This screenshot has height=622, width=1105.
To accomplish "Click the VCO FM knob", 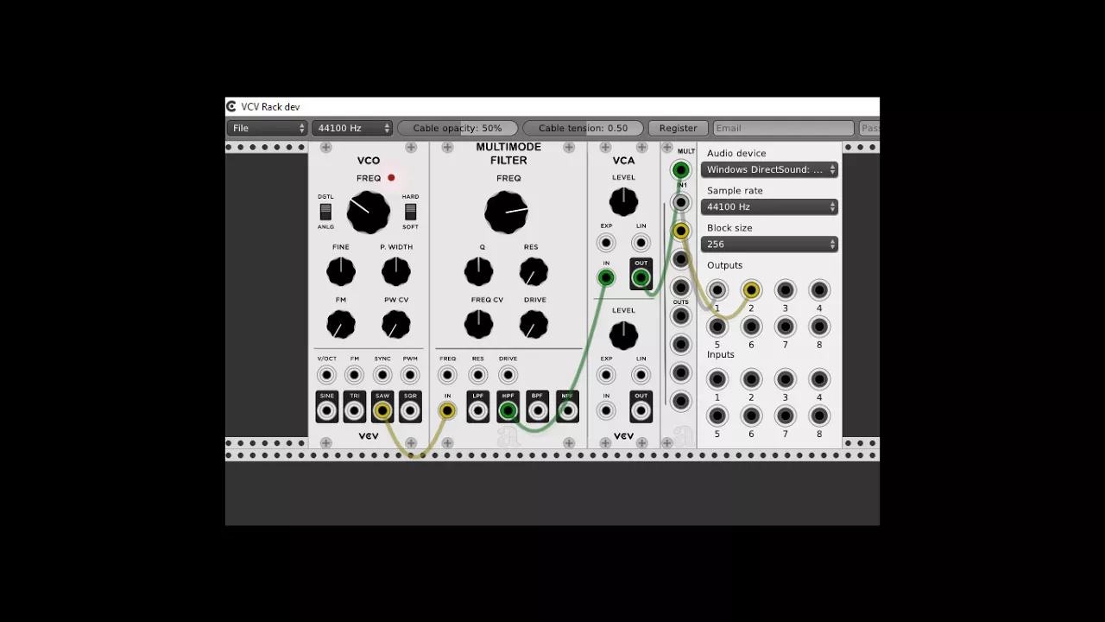I will point(341,324).
